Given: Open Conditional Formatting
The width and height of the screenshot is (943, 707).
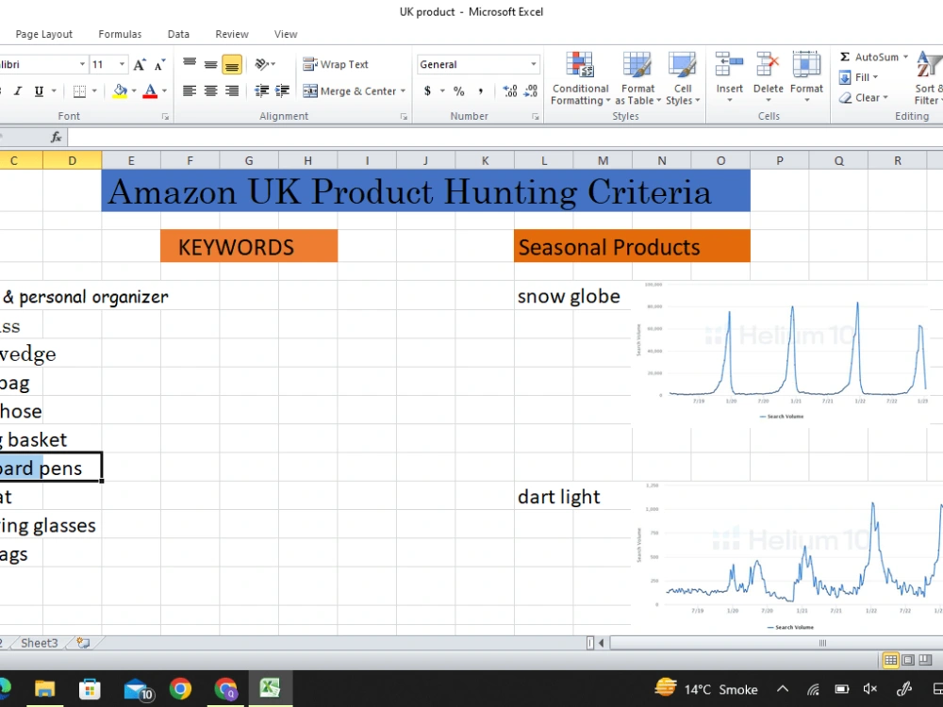Looking at the screenshot, I should 580,79.
